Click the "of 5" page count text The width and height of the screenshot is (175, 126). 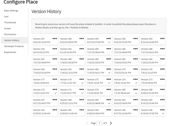(x=105, y=123)
